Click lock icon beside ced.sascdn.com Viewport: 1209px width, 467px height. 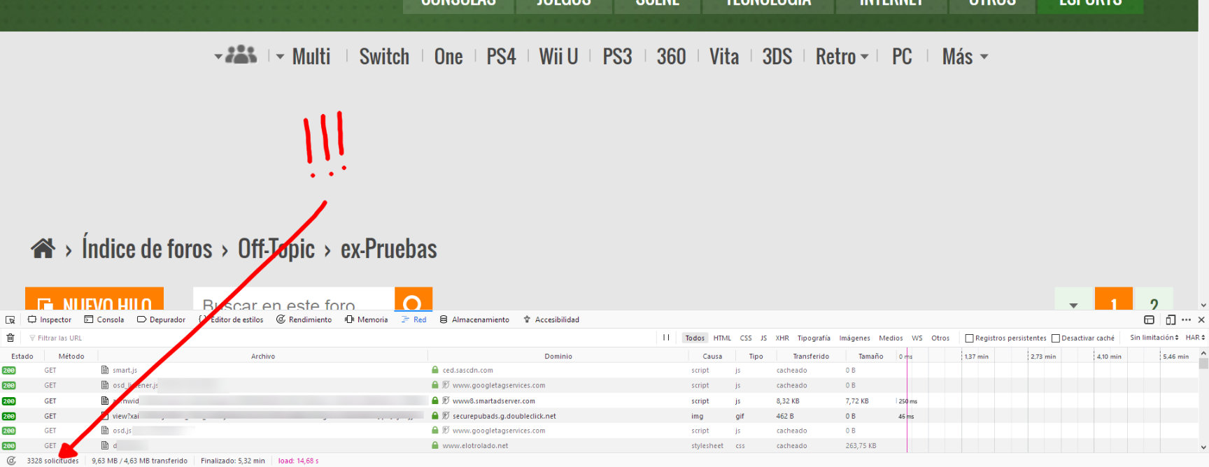click(435, 371)
